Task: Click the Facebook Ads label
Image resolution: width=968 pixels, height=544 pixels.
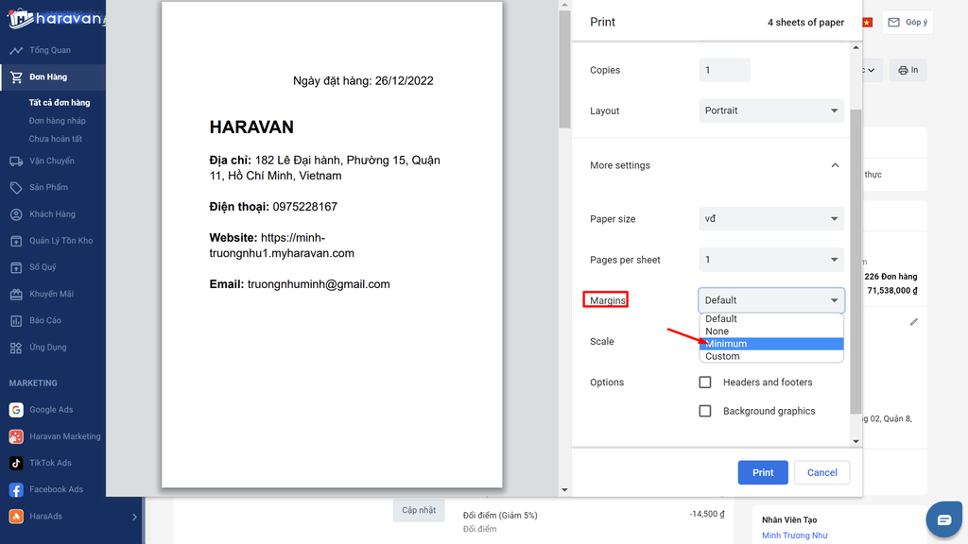Action: [56, 490]
